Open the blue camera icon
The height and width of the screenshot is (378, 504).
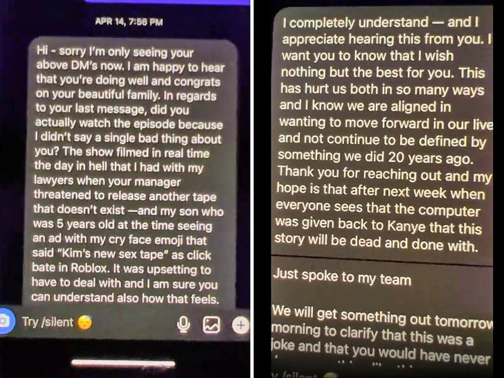(5, 321)
